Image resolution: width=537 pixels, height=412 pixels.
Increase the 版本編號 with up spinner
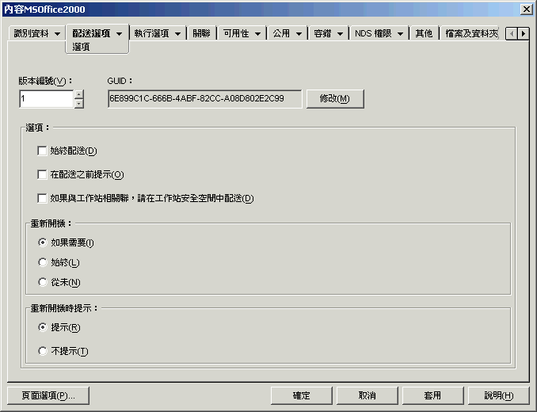click(79, 94)
